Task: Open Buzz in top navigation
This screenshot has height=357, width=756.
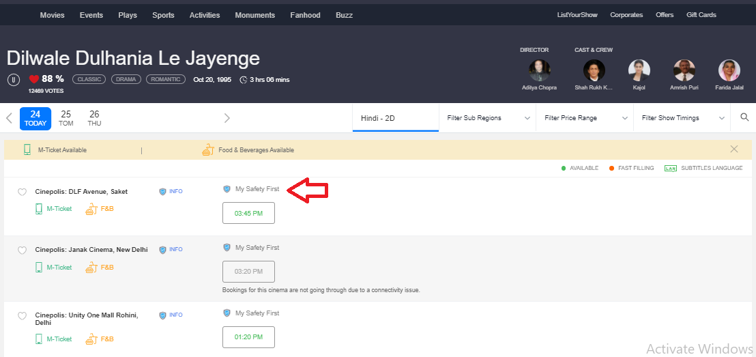Action: pyautogui.click(x=345, y=15)
